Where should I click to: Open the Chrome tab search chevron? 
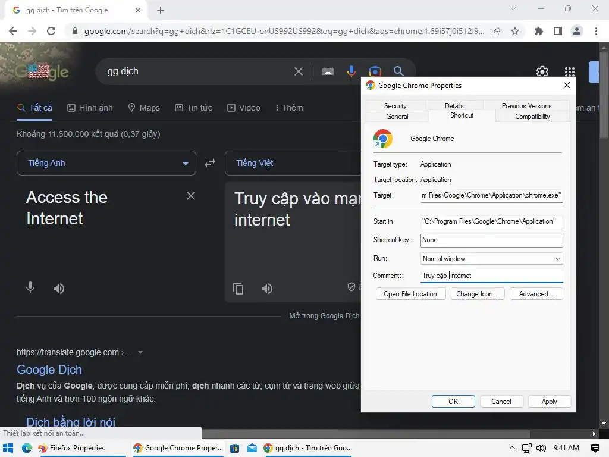click(x=513, y=8)
